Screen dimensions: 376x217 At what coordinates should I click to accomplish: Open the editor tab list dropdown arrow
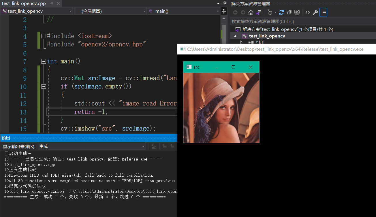(218, 3)
